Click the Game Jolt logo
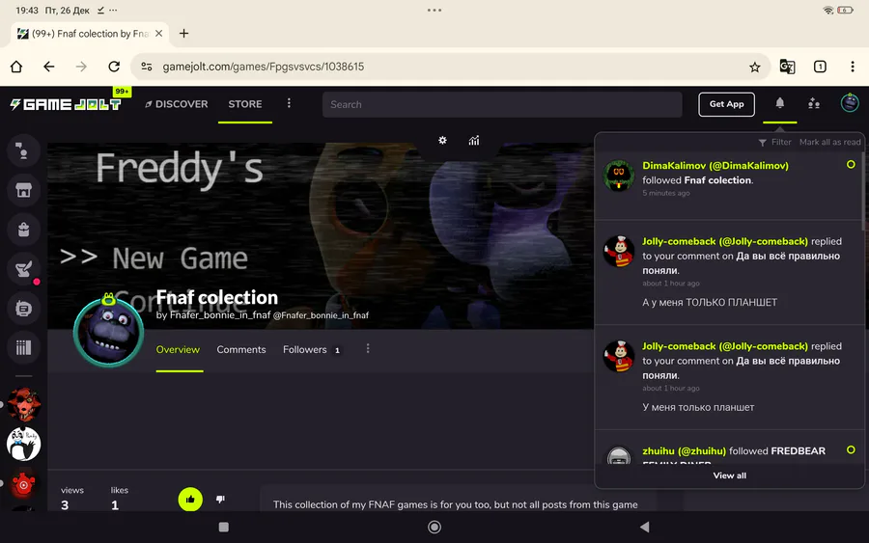This screenshot has width=869, height=543. pyautogui.click(x=66, y=104)
